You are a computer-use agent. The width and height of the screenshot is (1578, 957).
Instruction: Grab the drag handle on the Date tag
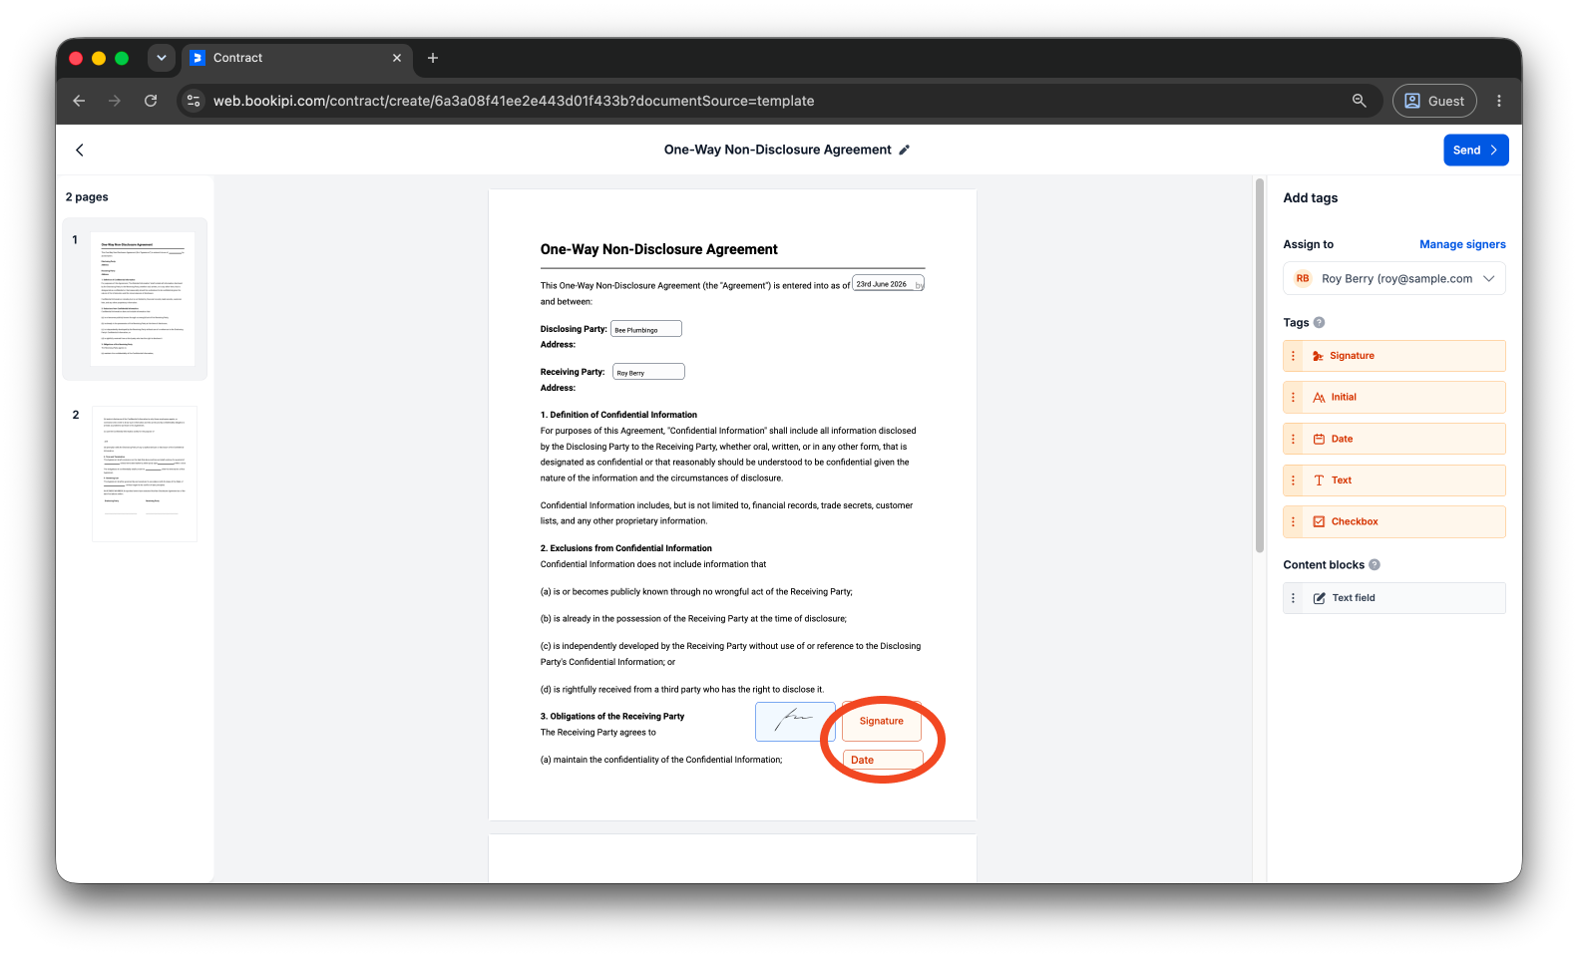(1294, 439)
